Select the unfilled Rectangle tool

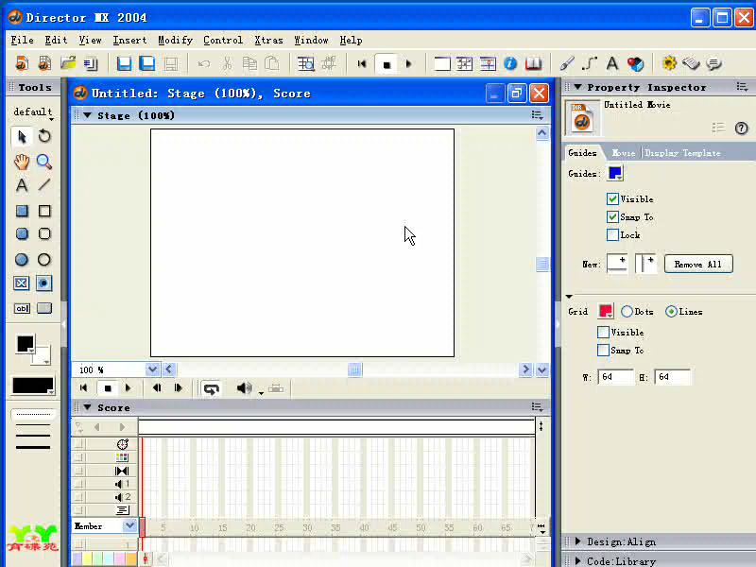click(x=44, y=211)
